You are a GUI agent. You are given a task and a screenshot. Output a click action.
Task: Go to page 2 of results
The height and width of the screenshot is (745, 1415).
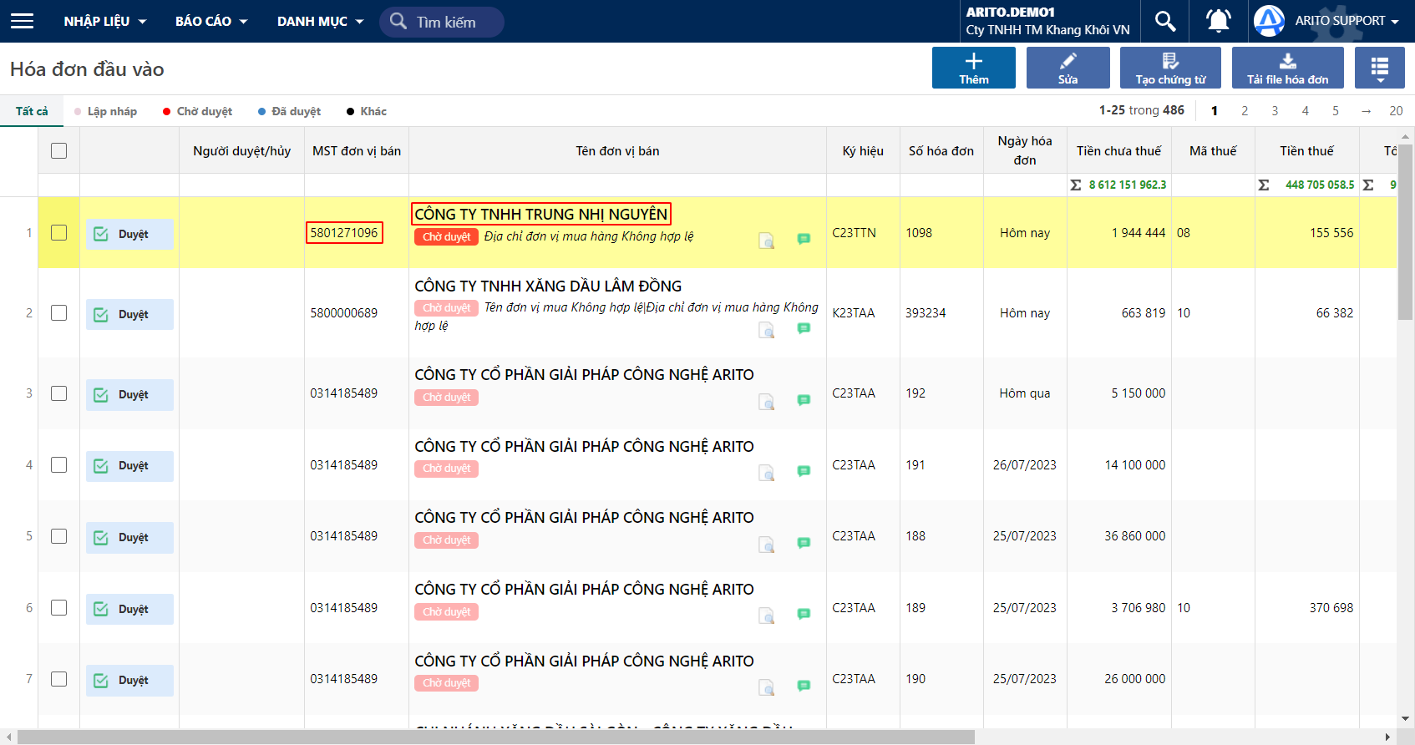click(1245, 110)
